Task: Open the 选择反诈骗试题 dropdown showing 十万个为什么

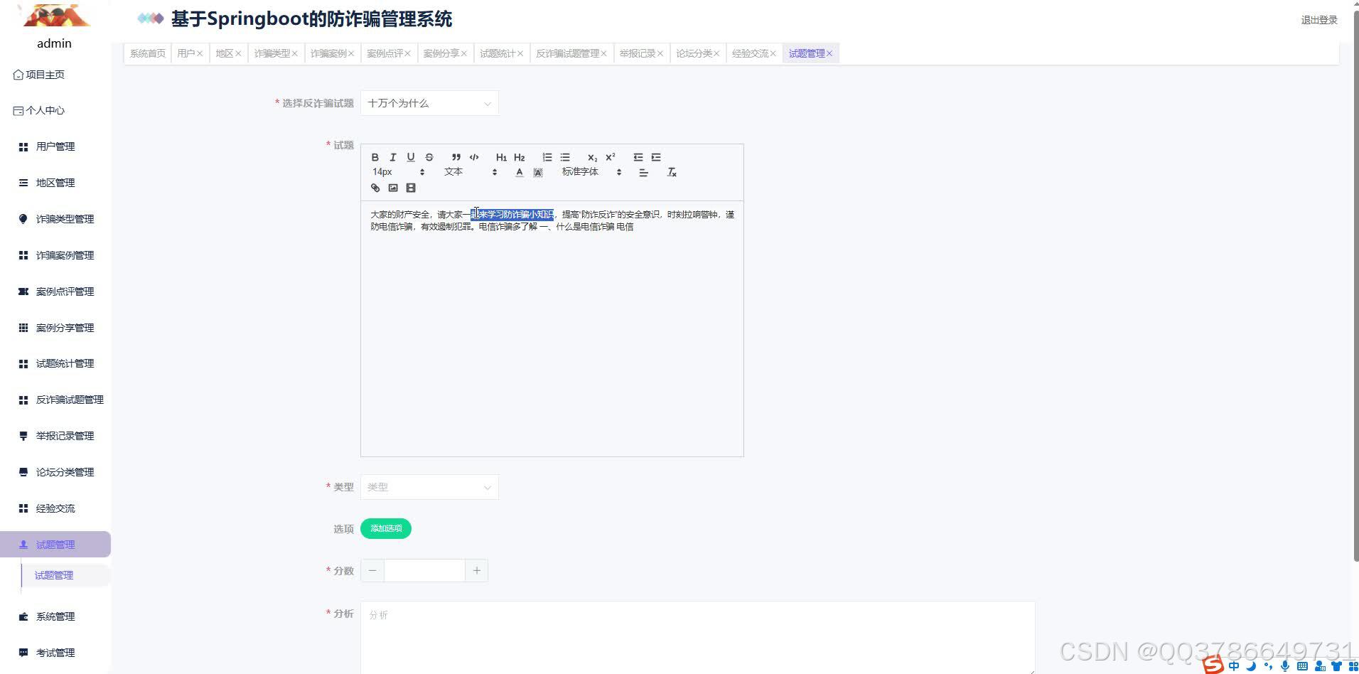Action: (429, 102)
